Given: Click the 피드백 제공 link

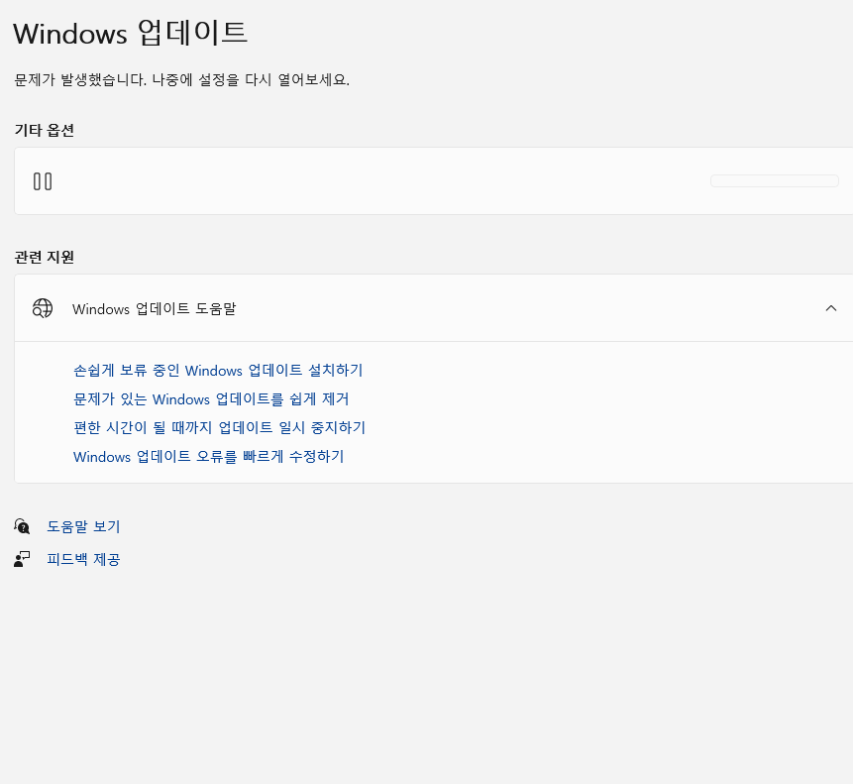Looking at the screenshot, I should [83, 559].
